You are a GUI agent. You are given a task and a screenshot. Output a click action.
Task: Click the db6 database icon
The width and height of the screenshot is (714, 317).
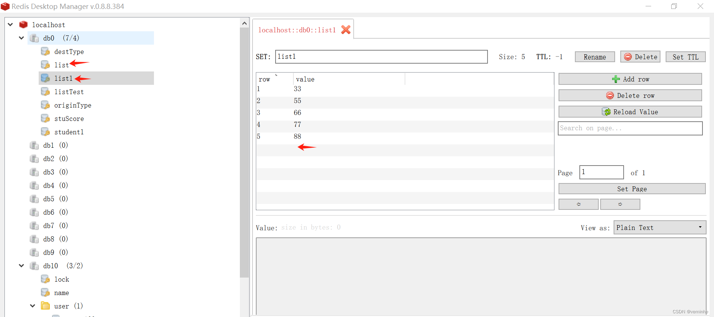tap(34, 212)
